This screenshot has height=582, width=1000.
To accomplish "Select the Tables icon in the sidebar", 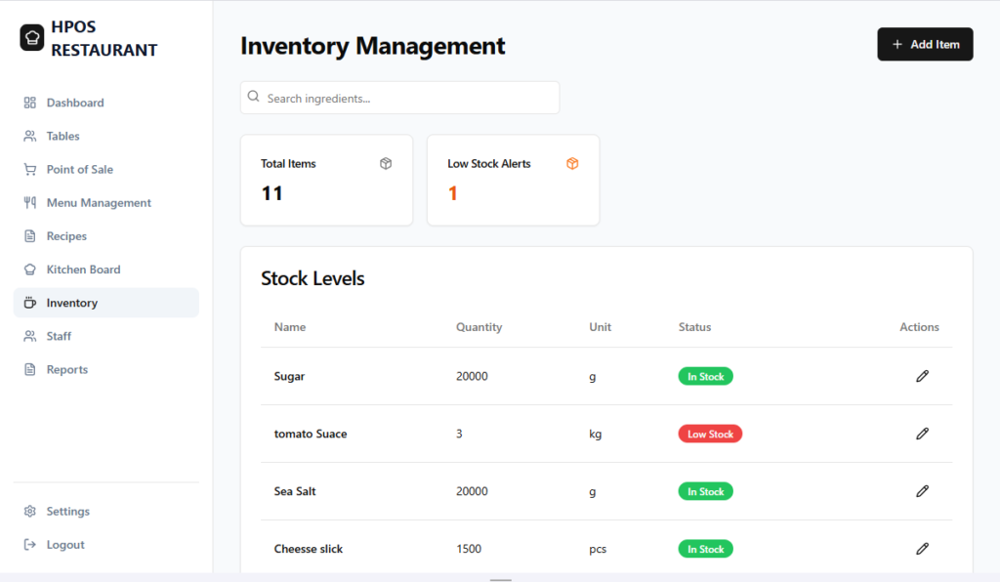I will (x=28, y=136).
